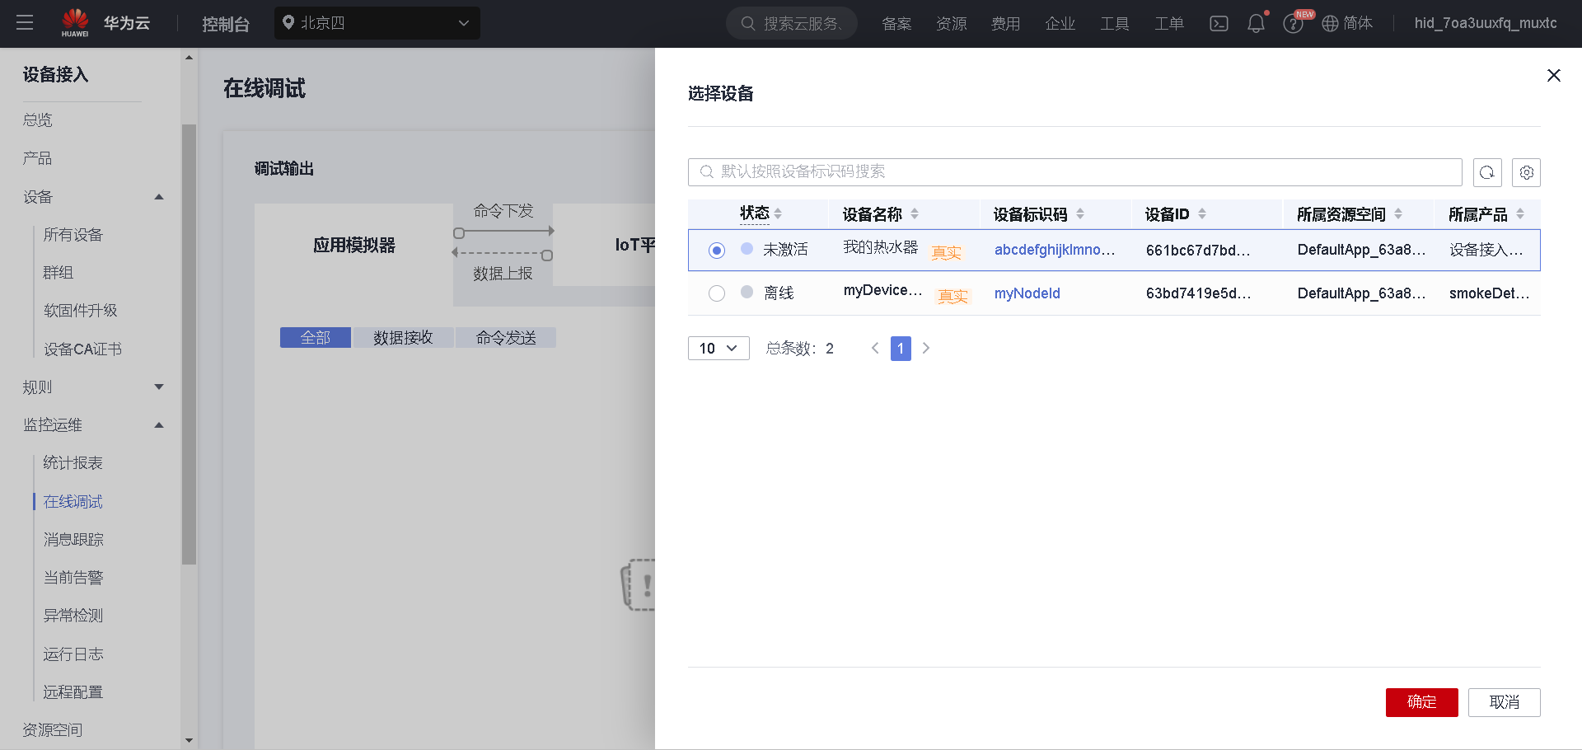Open 企业 in the top bar

click(1060, 24)
